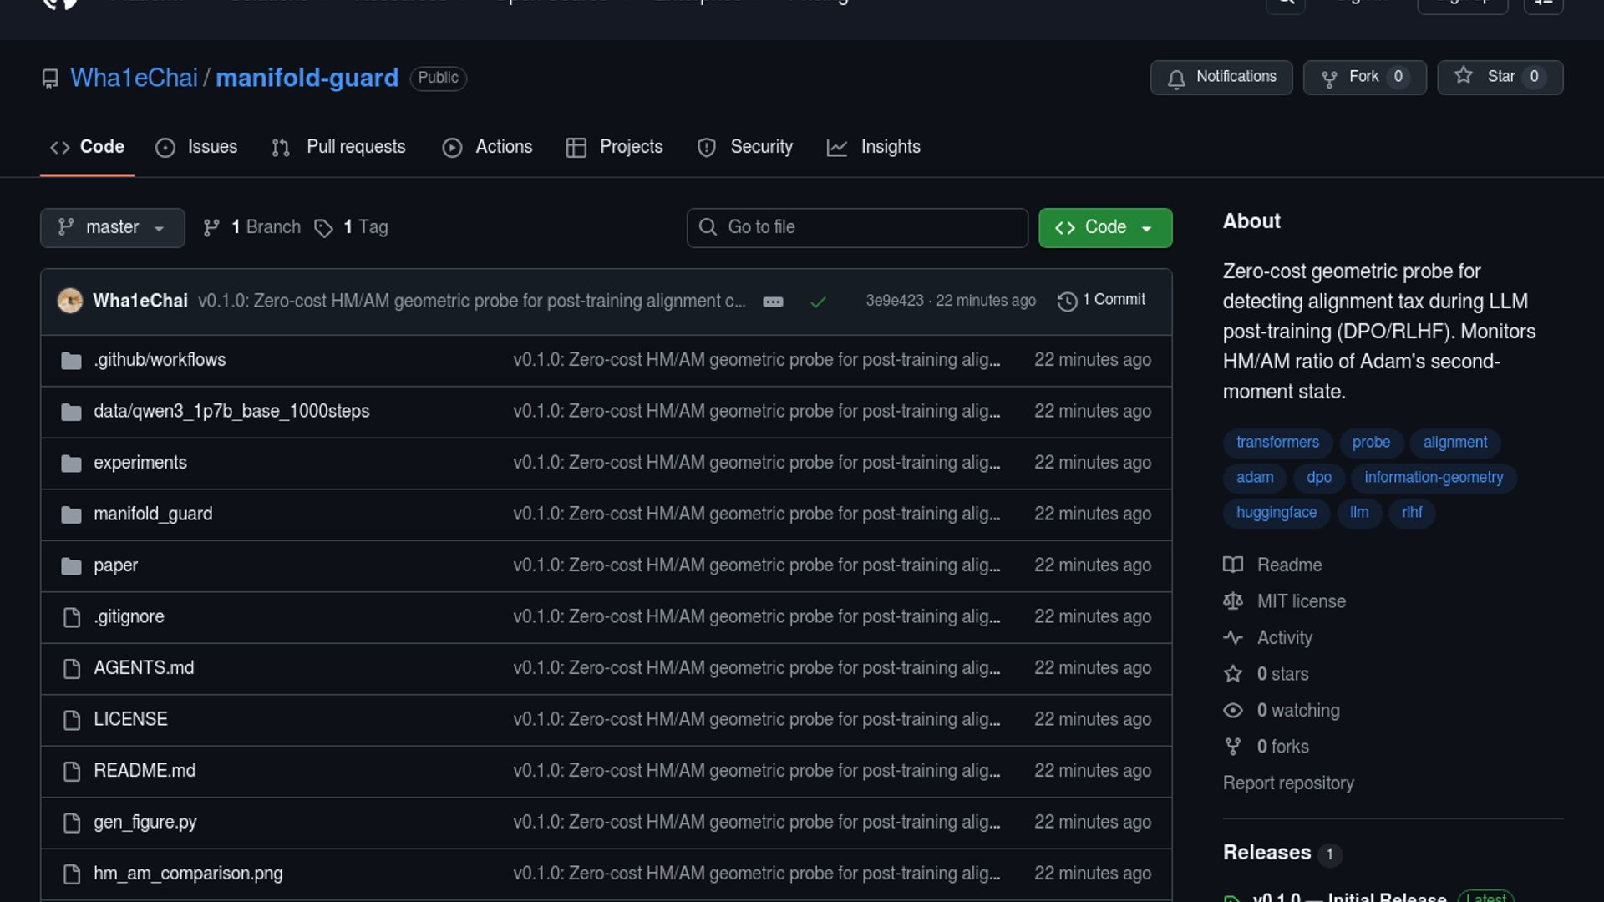1604x902 pixels.
Task: Open the Actions tab
Action: [487, 147]
